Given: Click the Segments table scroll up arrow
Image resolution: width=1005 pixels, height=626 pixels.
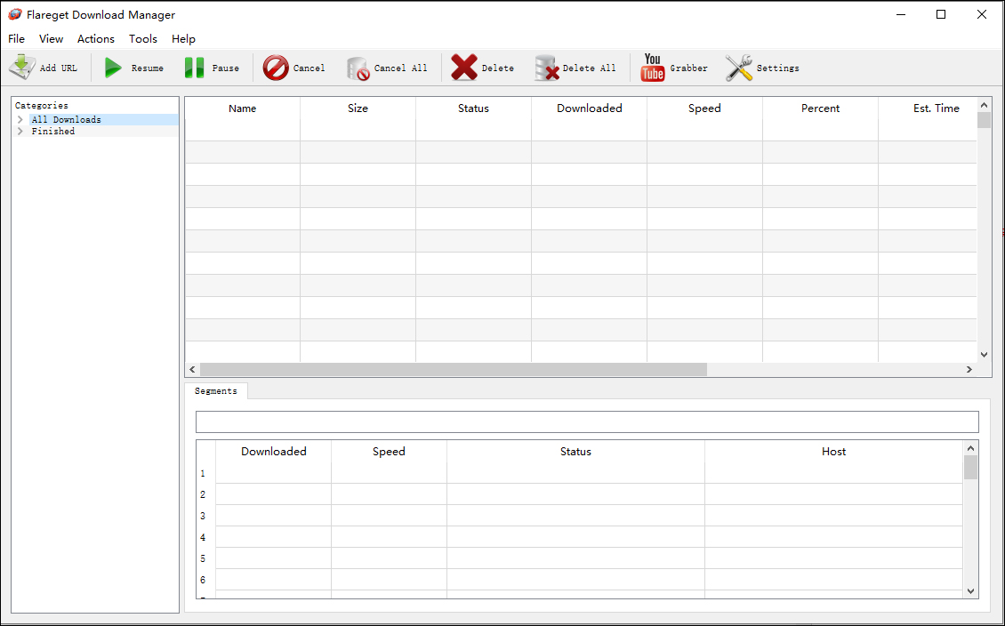Looking at the screenshot, I should pyautogui.click(x=970, y=448).
